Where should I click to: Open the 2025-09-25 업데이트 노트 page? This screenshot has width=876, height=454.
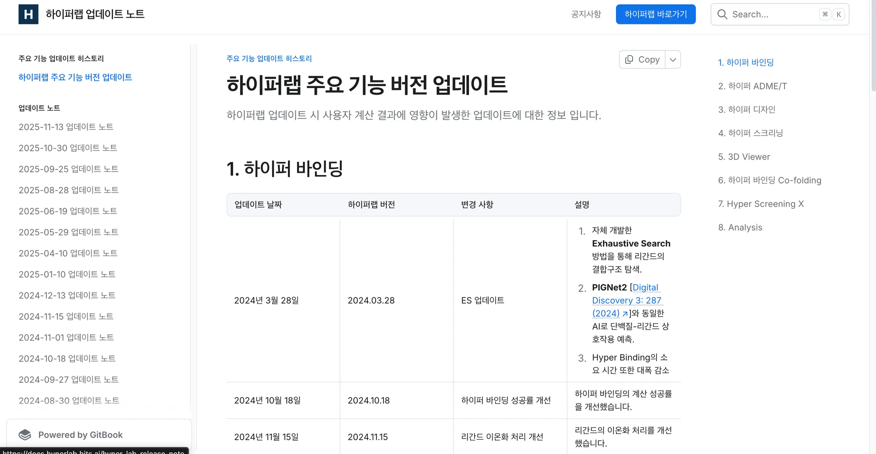click(68, 169)
